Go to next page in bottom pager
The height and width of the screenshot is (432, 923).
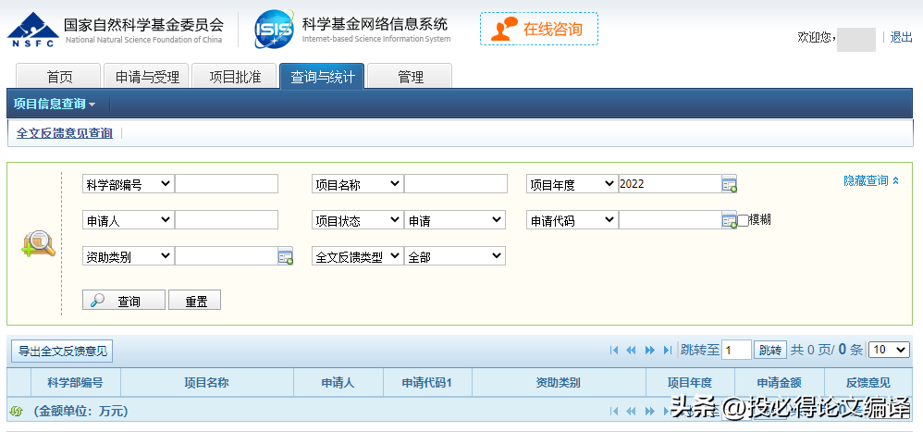650,411
